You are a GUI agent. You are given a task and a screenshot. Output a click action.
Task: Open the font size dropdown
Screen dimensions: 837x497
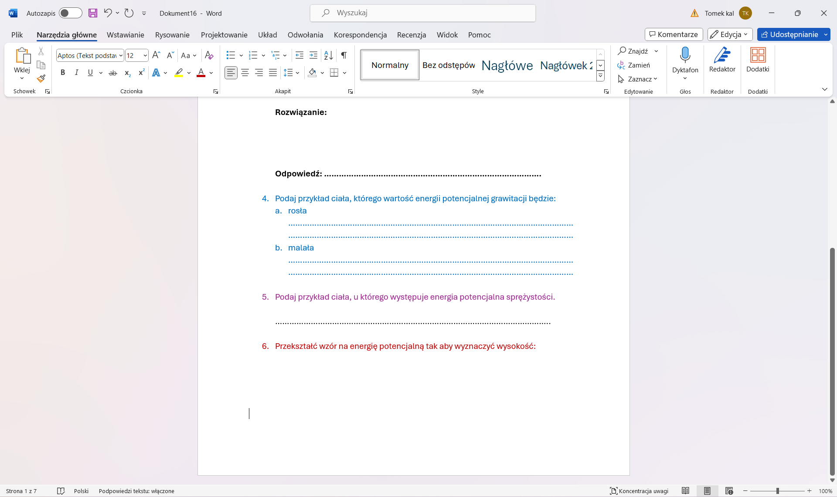[145, 56]
